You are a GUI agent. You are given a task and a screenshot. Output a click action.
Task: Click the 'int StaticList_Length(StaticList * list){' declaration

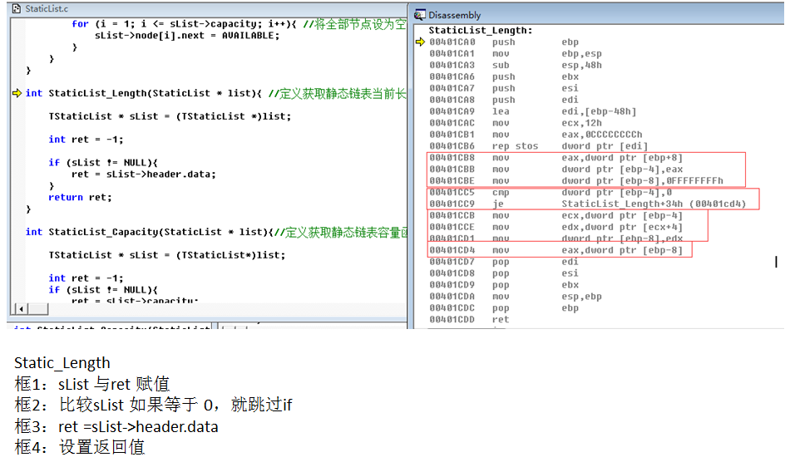[144, 93]
